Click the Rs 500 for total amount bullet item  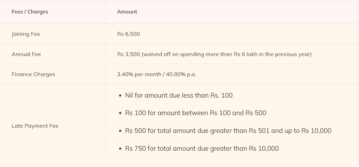point(228,131)
